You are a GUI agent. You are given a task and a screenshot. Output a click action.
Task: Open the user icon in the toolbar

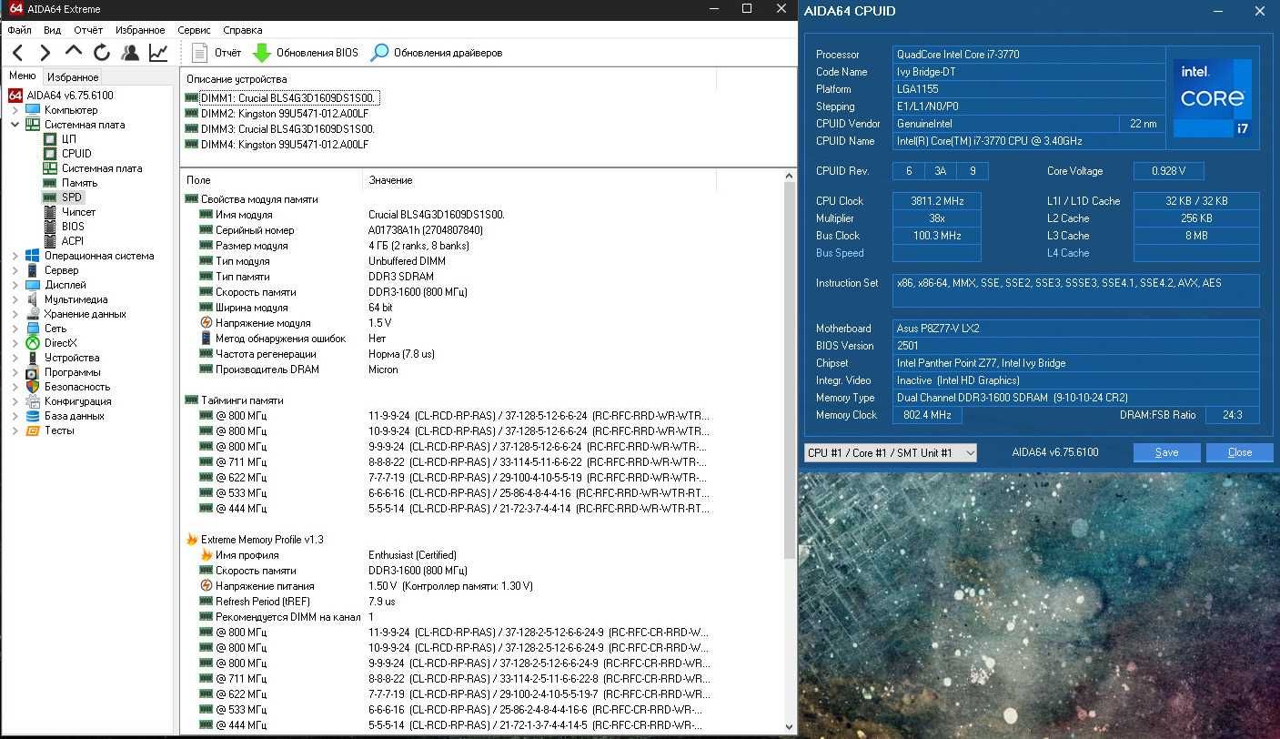pos(130,53)
